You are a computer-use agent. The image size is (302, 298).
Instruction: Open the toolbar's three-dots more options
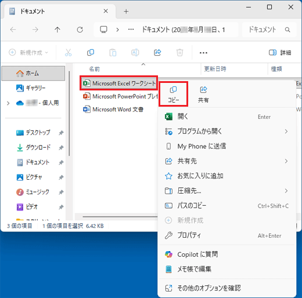203,53
